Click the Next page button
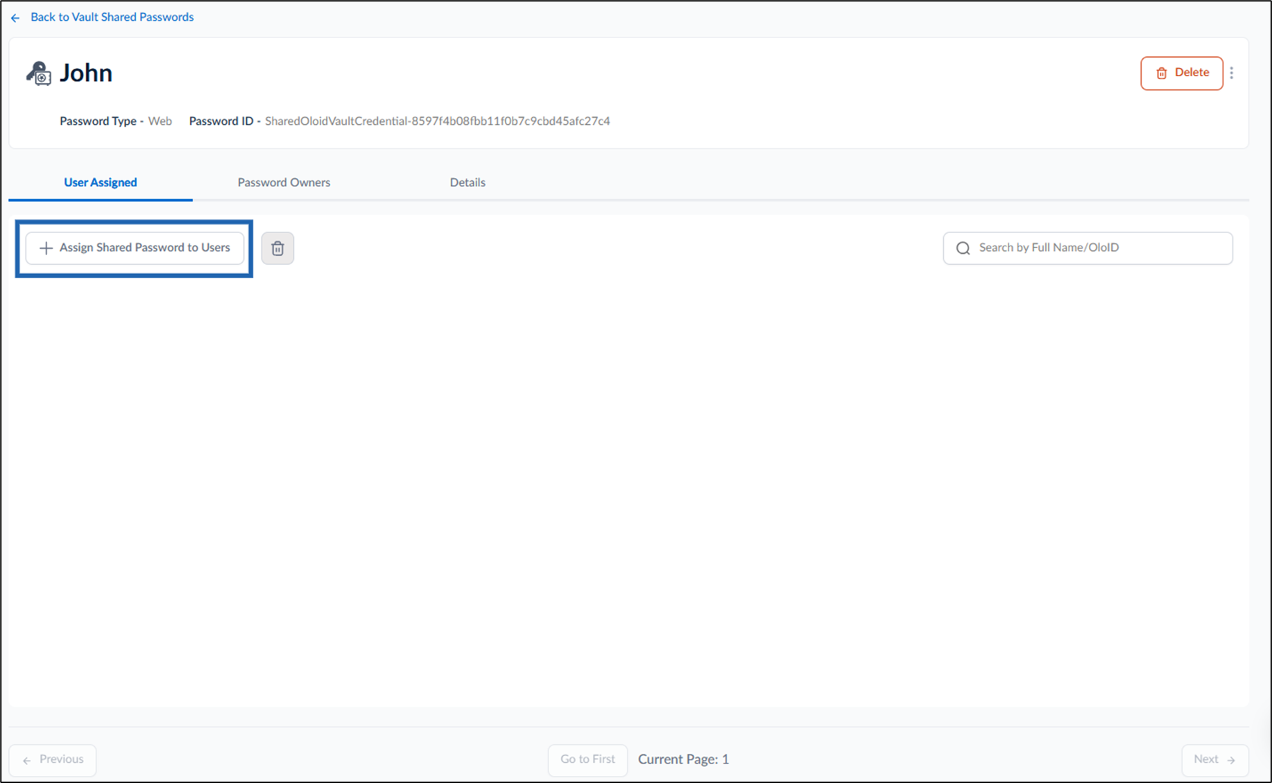The height and width of the screenshot is (783, 1272). 1214,760
